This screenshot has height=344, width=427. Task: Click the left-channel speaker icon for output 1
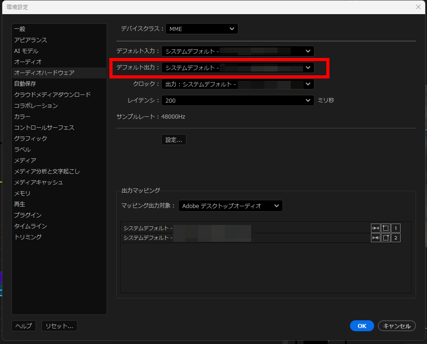click(376, 228)
